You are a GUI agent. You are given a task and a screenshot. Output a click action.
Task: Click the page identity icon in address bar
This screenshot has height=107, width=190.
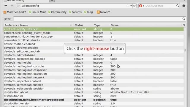[x=19, y=6]
